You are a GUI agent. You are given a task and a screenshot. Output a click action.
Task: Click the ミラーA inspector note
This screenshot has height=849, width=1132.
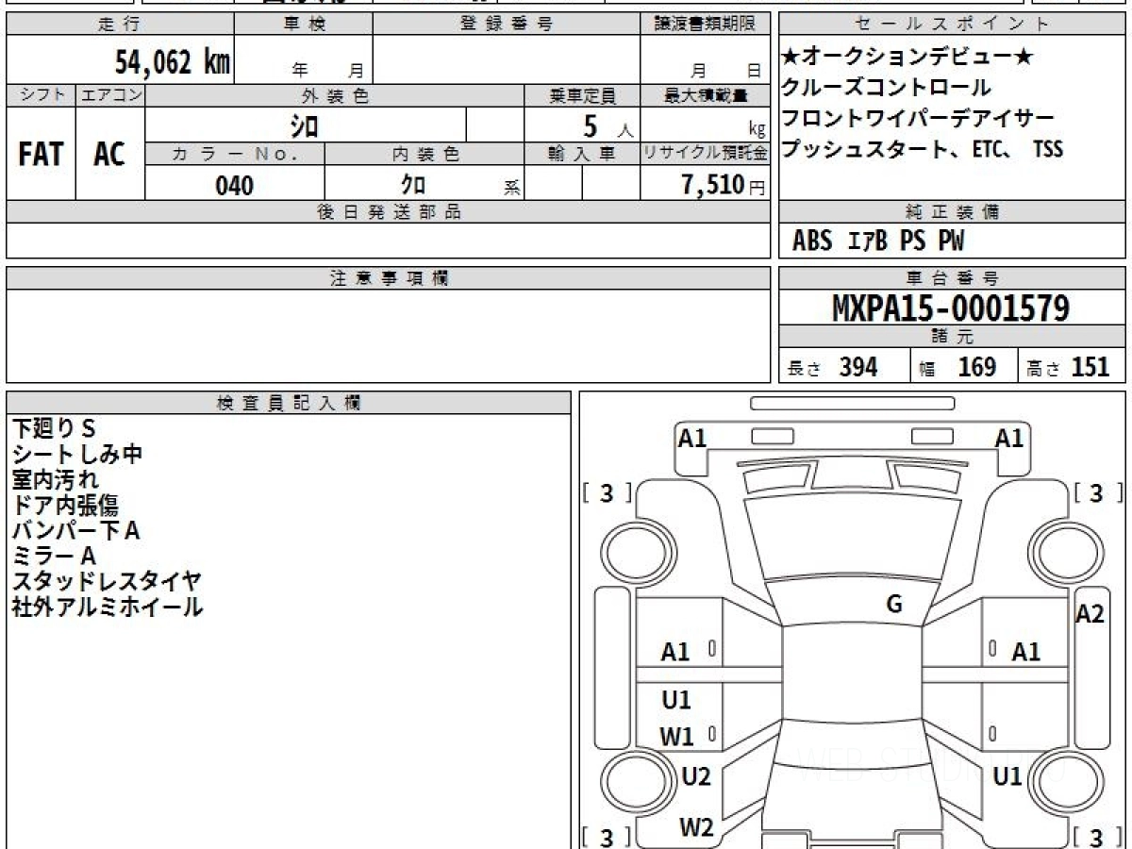click(x=55, y=556)
